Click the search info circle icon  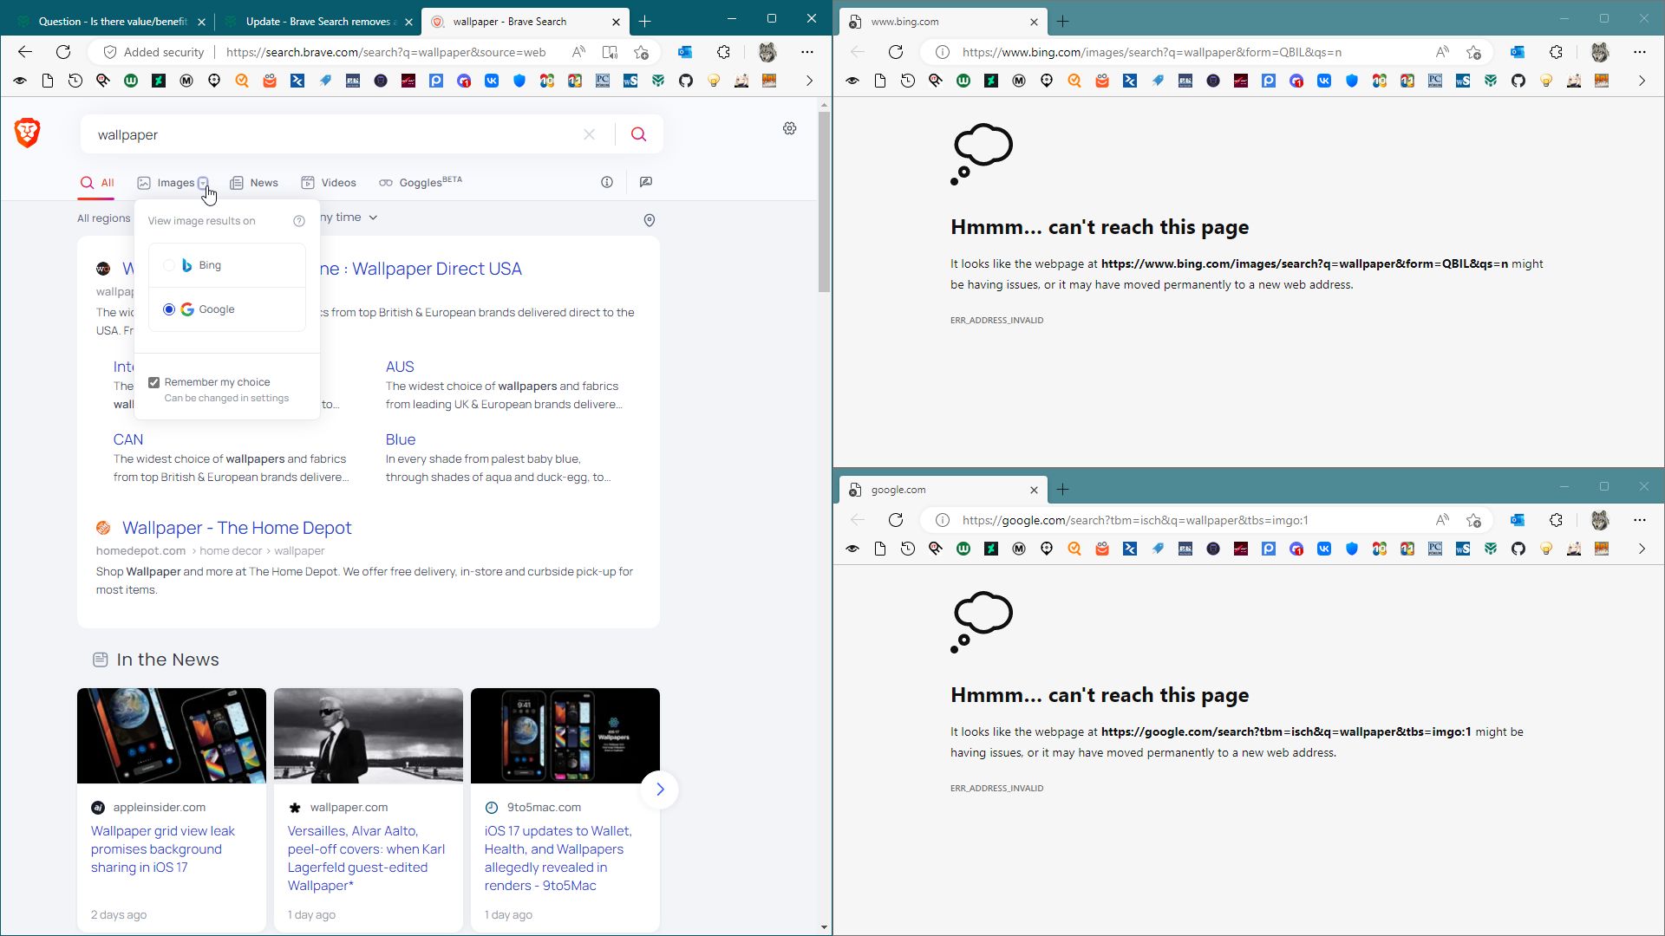[x=607, y=182]
